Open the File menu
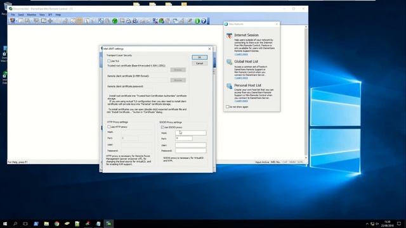The width and height of the screenshot is (406, 228). [13, 15]
